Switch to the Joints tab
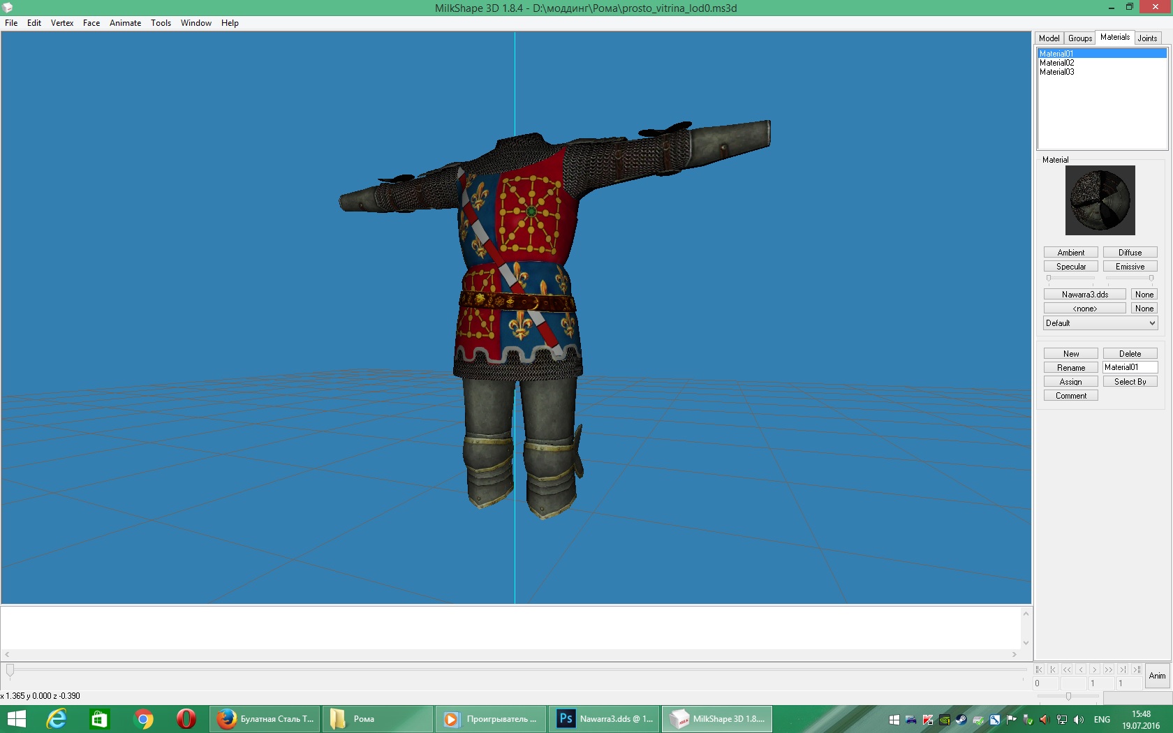Viewport: 1173px width, 733px height. pyautogui.click(x=1148, y=38)
